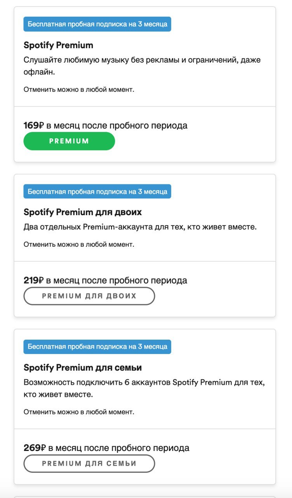Click the ruble sign beside 269 price
Viewport: 292px width, 498px height.
(43, 448)
